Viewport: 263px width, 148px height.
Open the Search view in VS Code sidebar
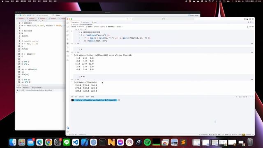point(68,27)
